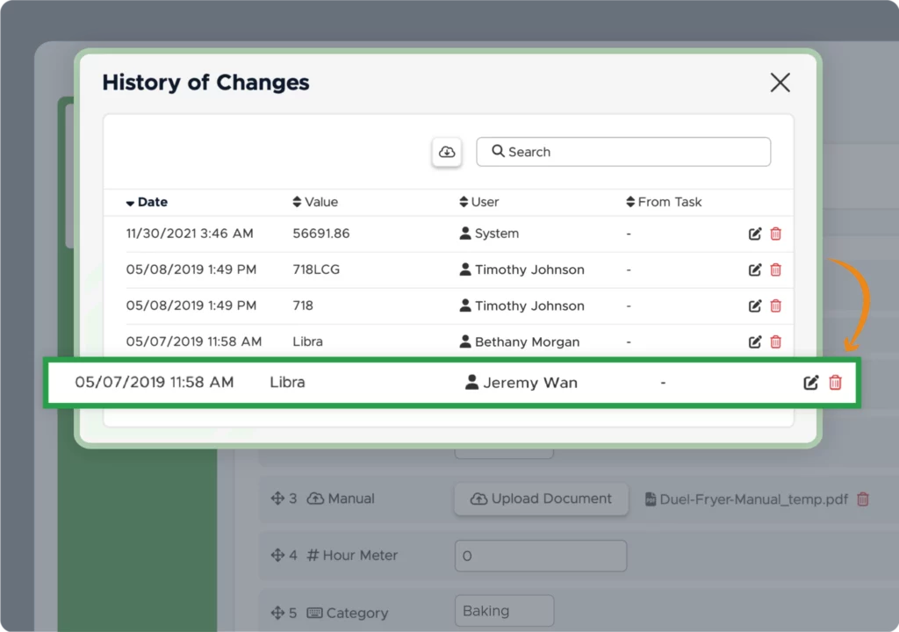
Task: Click user icon beside System
Action: (465, 233)
